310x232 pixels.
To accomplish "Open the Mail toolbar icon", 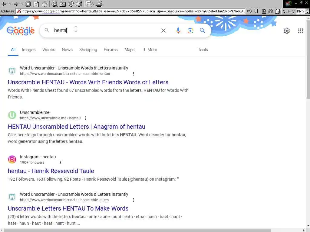I will (x=89, y=4).
